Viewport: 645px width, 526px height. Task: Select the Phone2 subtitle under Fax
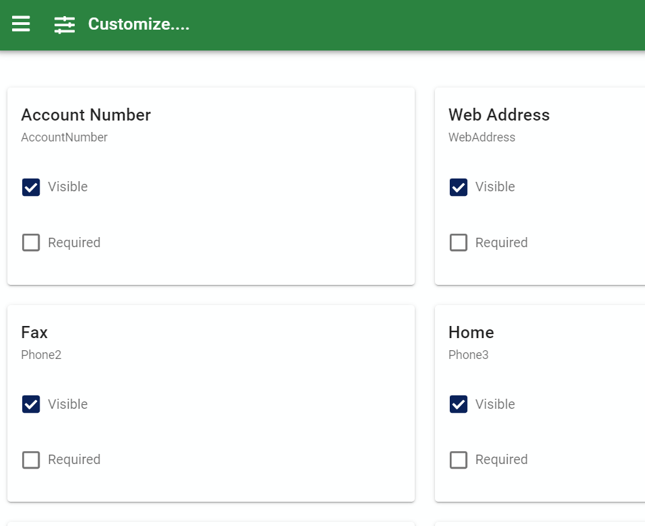coord(41,355)
